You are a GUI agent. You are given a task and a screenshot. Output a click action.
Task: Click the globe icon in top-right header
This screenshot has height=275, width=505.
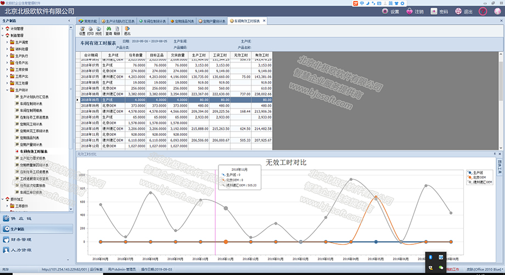(x=496, y=11)
